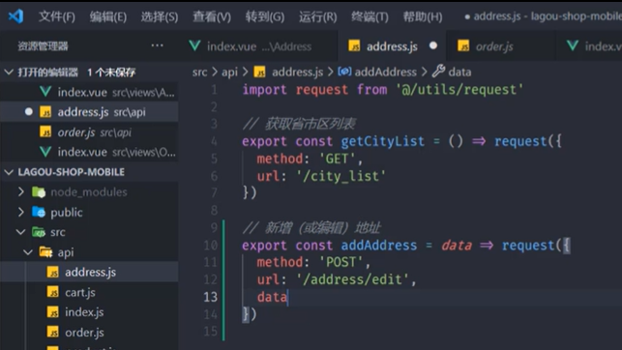Switch to address.js editor tab
Image resolution: width=622 pixels, height=350 pixels.
392,46
